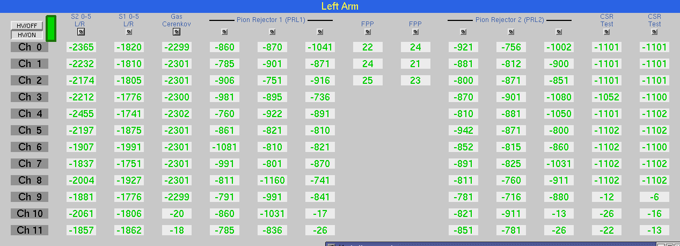The image size is (680, 246).
Task: Click the -1080 PRL2 value in Ch 3
Action: (x=559, y=97)
